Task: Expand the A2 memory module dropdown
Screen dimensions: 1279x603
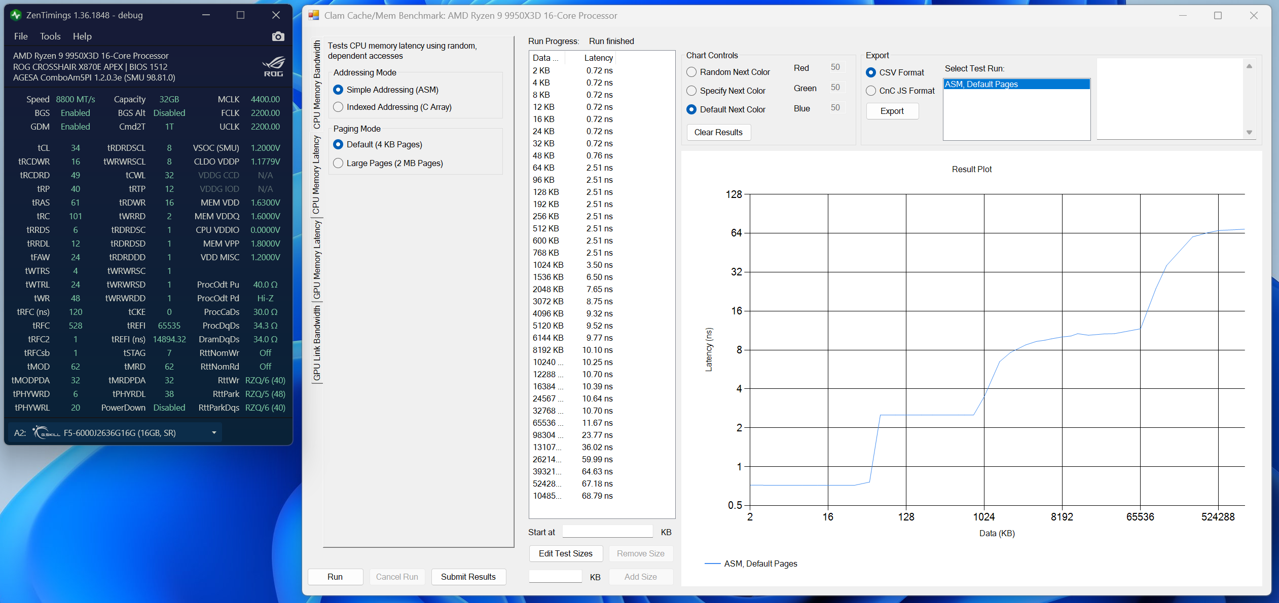Action: click(x=214, y=433)
